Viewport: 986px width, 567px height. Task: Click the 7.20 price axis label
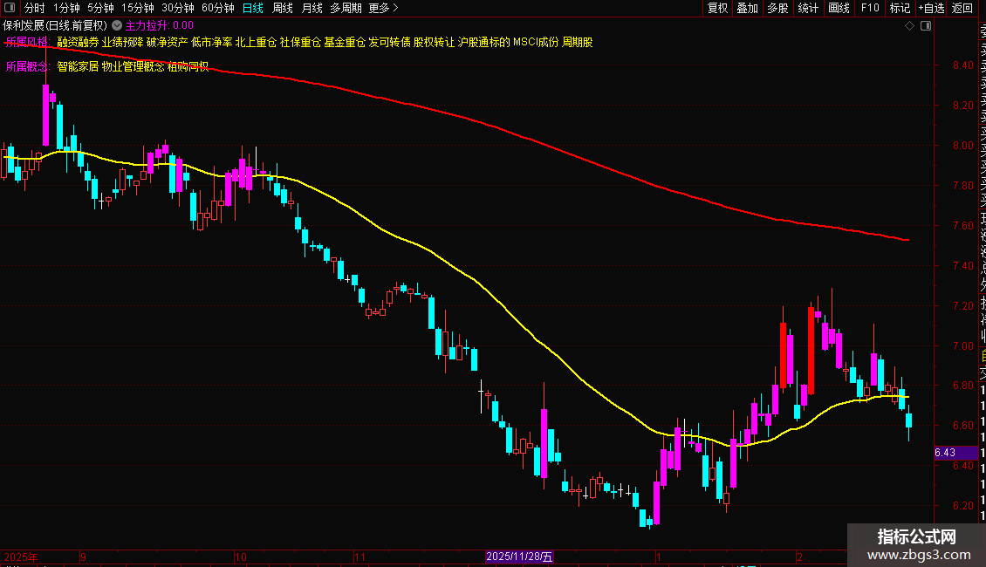click(x=963, y=306)
